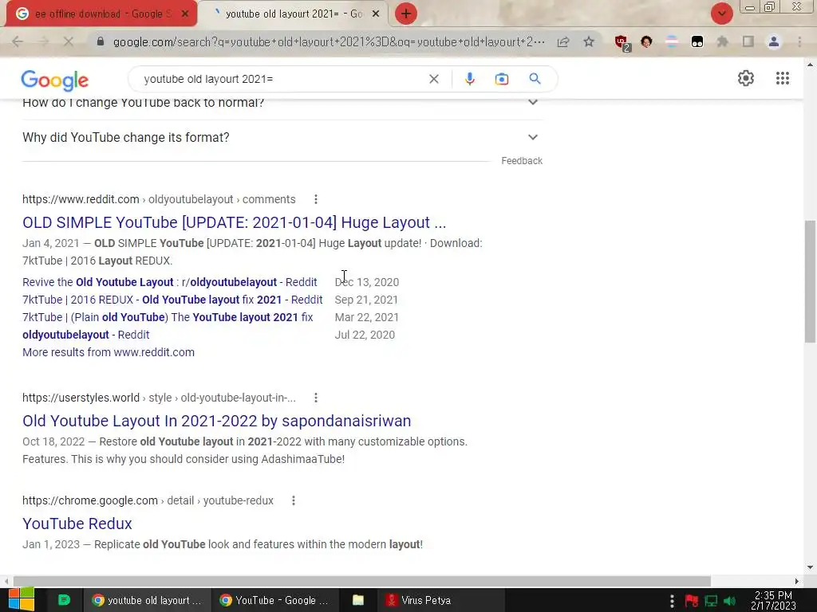Click the horizontal scrollbar thumb
Viewport: 817px width, 612px height.
pyautogui.click(x=362, y=581)
